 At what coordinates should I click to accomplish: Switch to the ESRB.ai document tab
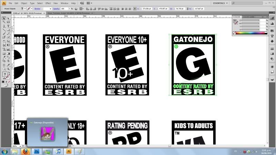pyautogui.click(x=27, y=13)
